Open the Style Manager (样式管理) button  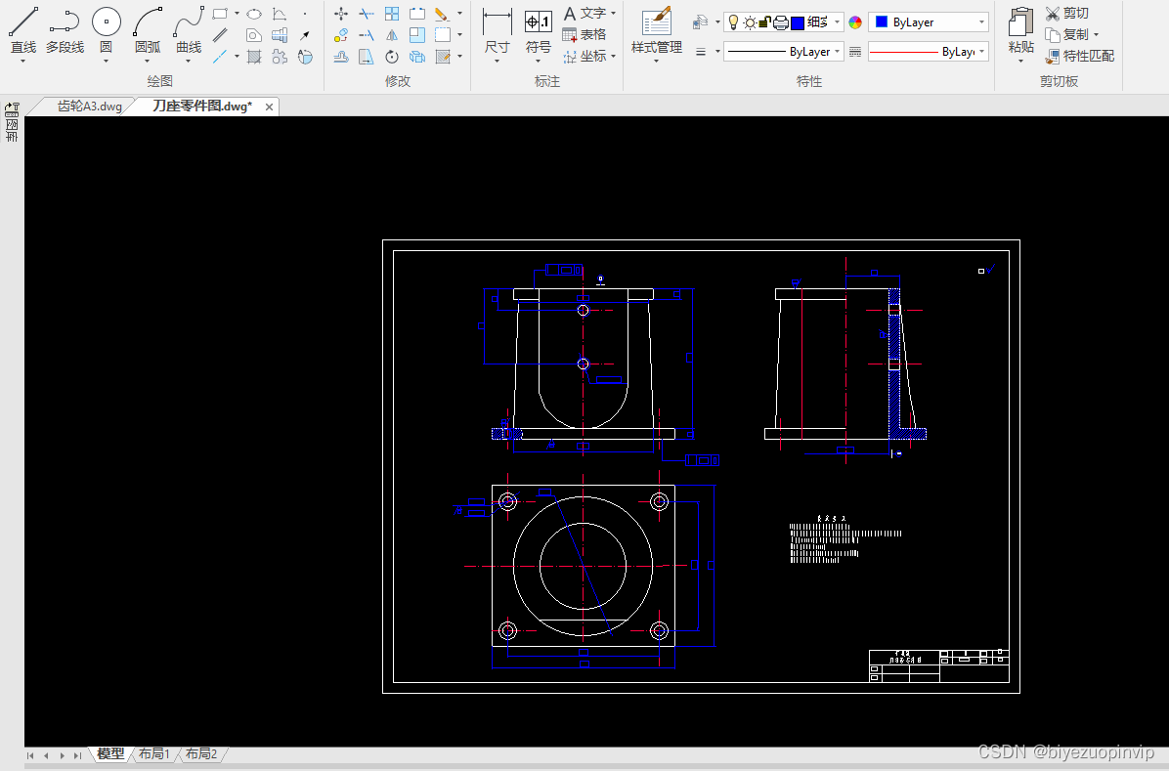tap(657, 30)
